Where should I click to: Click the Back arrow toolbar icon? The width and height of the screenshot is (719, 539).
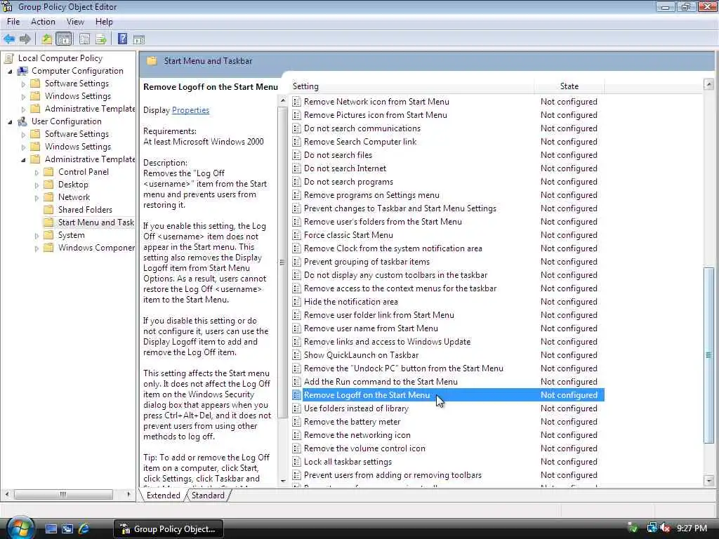[8, 39]
